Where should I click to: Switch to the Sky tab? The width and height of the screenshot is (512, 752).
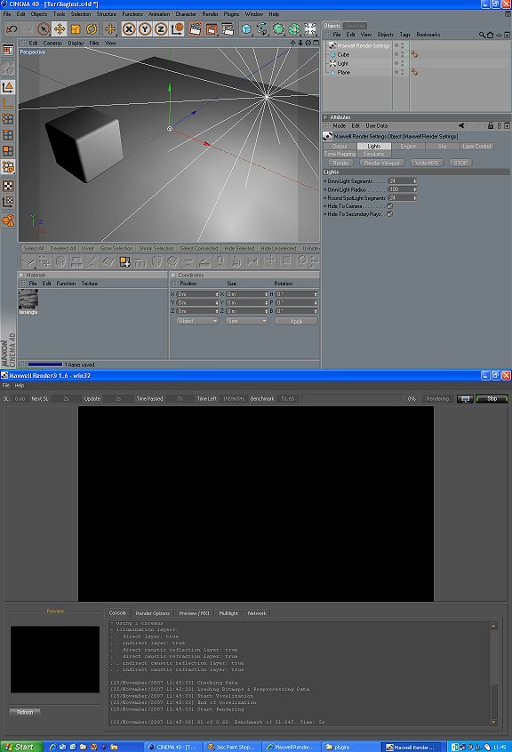(442, 147)
